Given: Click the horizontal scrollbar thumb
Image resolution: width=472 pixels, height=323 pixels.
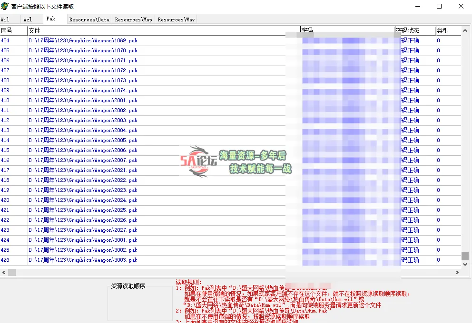Looking at the screenshot, I should 12,273.
